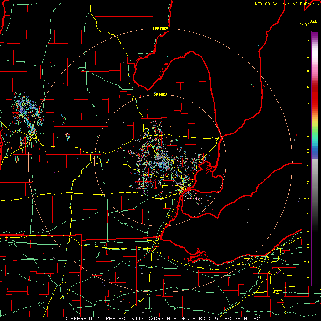321x321 pixels.
Task: Click the '-7' scale value
Action: coord(306,262)
